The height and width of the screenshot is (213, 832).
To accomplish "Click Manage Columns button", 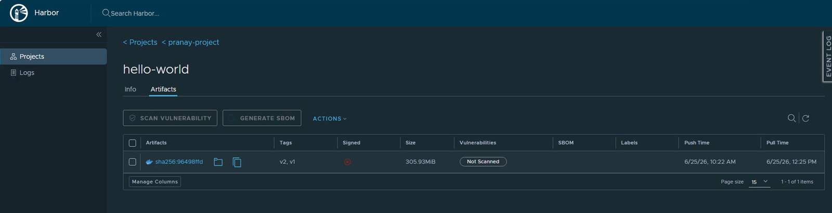I will click(155, 182).
